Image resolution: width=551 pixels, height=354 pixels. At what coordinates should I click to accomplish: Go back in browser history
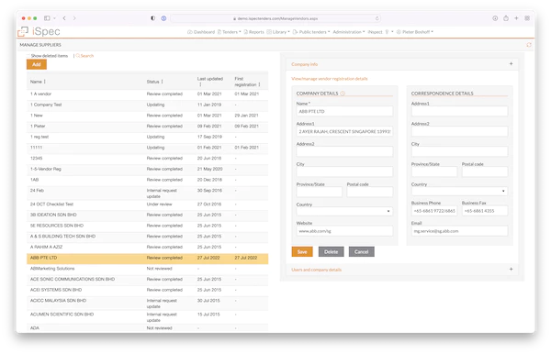pos(64,18)
